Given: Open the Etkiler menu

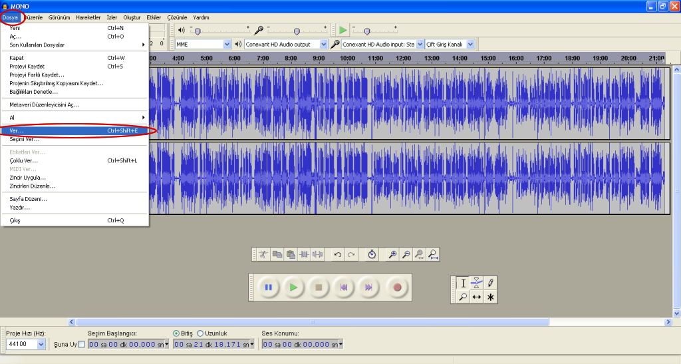Looking at the screenshot, I should 154,17.
